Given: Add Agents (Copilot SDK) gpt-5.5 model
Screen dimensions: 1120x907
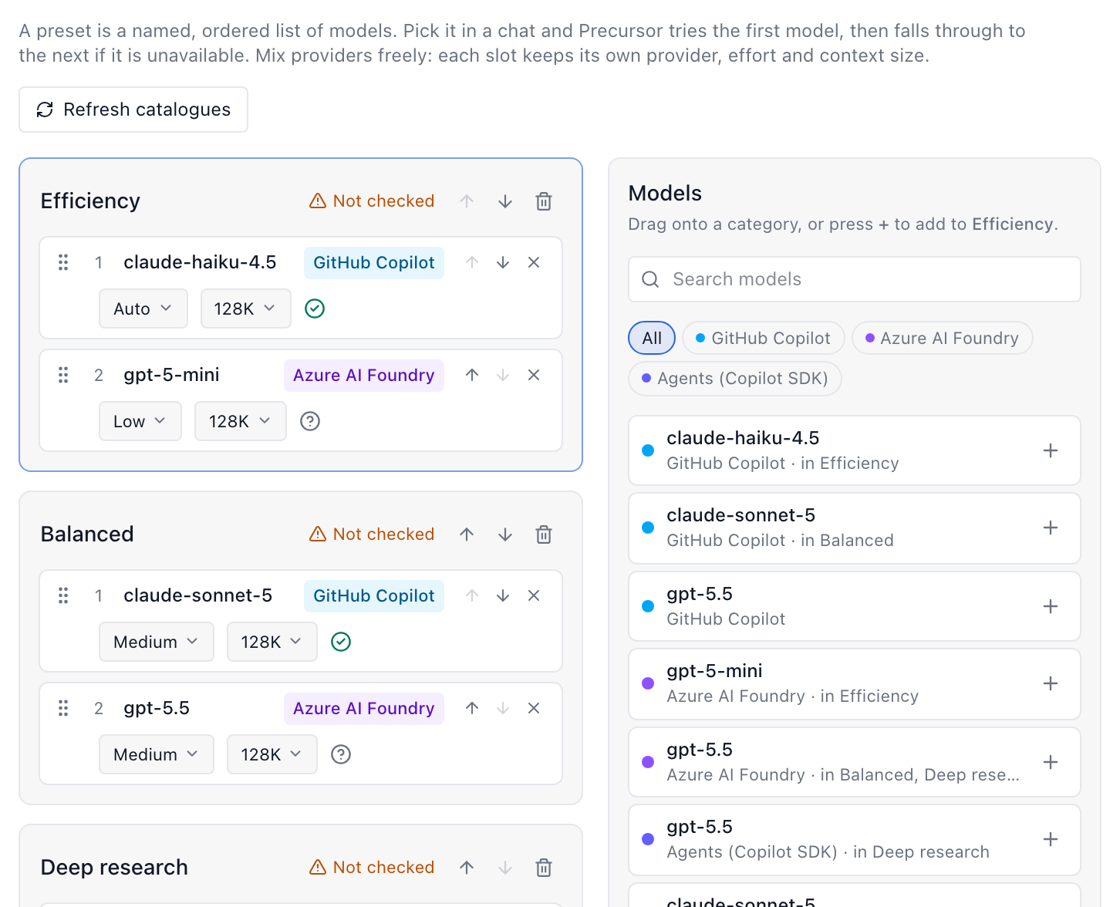Looking at the screenshot, I should click(x=1051, y=839).
